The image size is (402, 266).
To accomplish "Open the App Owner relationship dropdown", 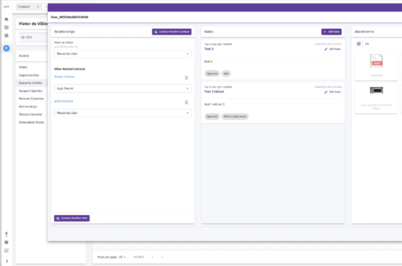I will pyautogui.click(x=122, y=89).
